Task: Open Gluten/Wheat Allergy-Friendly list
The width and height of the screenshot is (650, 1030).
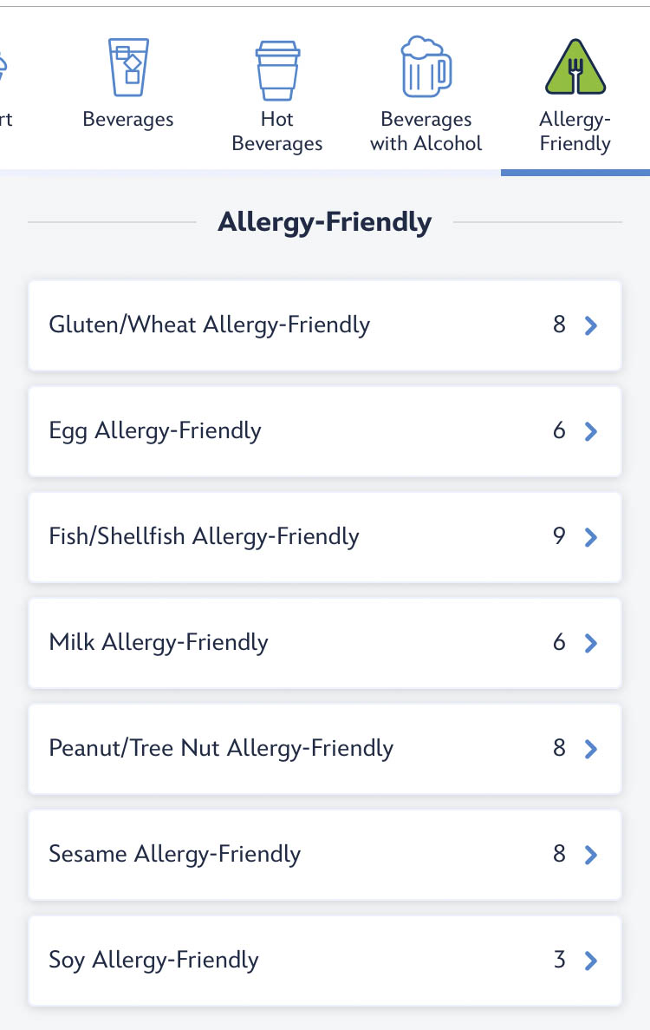Action: [210, 325]
